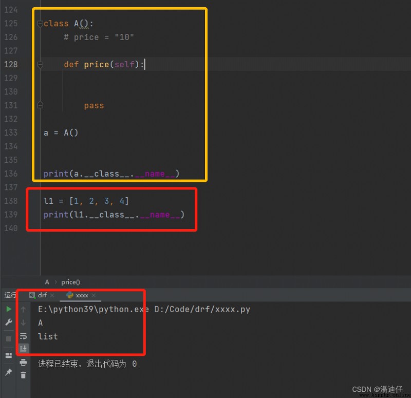
Task: Clear all console output trash icon
Action: 23,375
